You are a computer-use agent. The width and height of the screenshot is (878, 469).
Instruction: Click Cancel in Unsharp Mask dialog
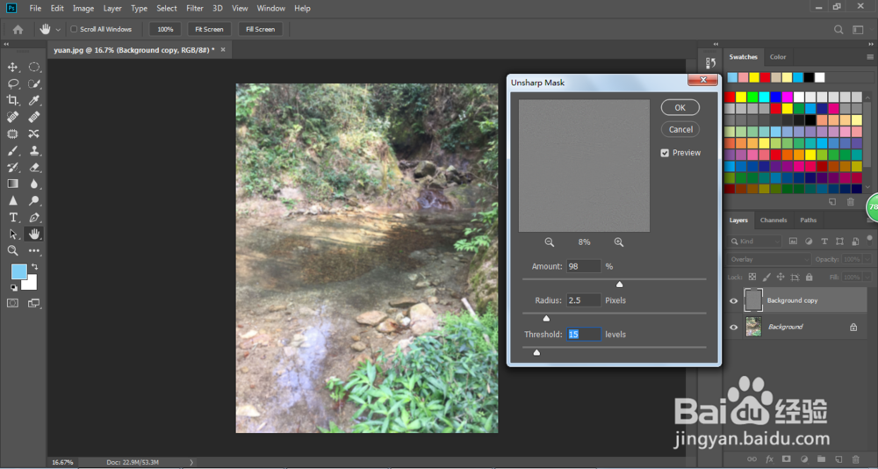(680, 129)
